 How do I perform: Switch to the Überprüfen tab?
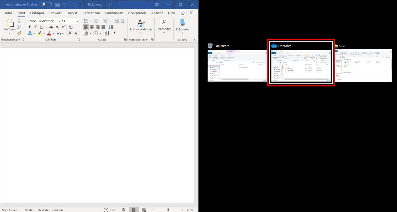pos(137,13)
